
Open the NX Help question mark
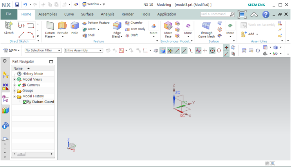pyautogui.click(x=266, y=14)
